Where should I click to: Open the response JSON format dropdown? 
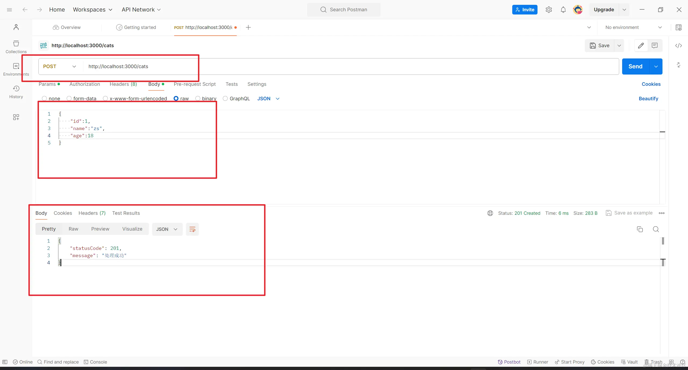point(167,229)
